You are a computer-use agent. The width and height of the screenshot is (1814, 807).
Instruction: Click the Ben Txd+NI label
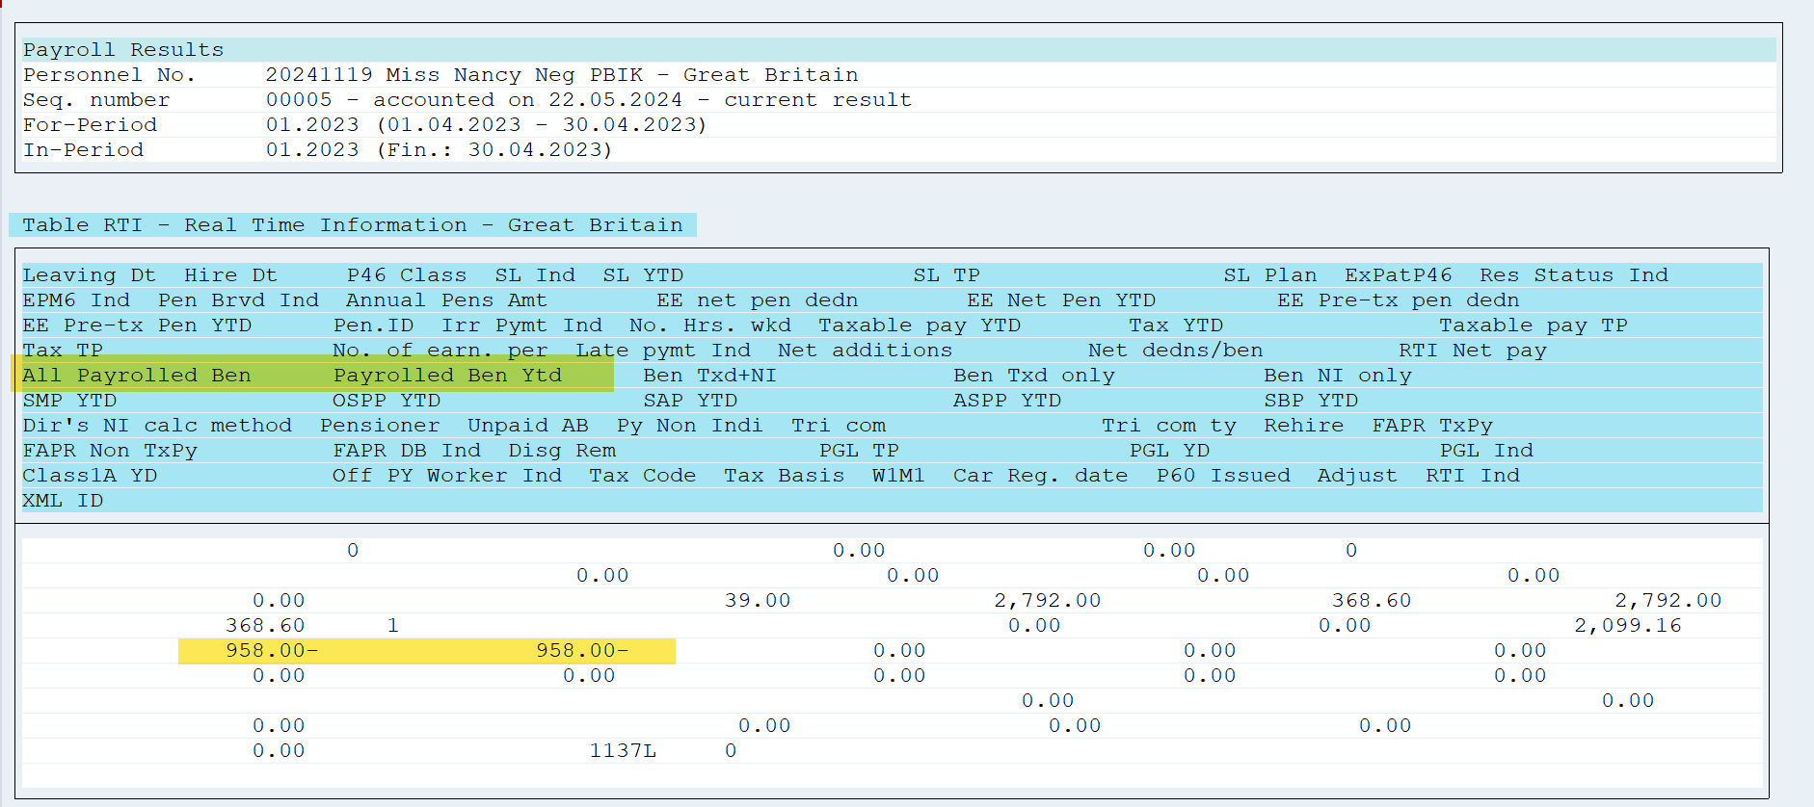[709, 376]
